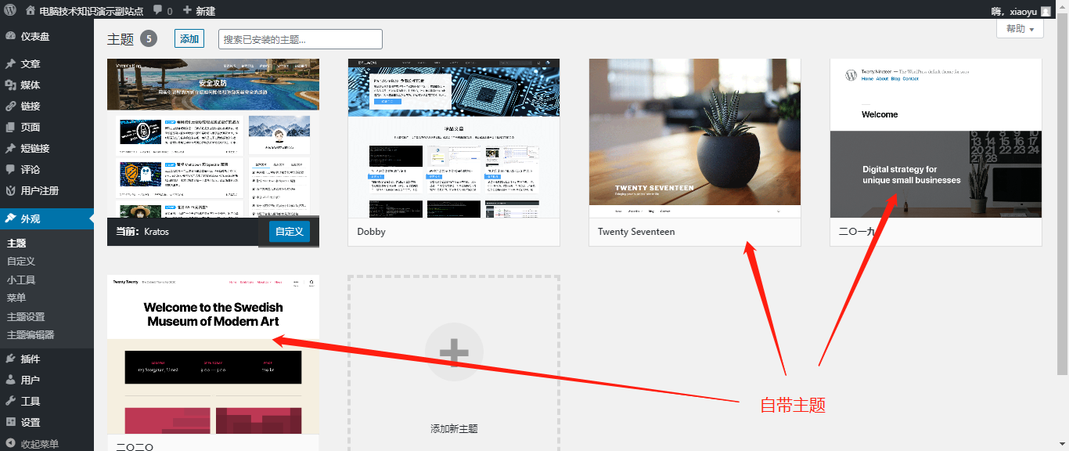This screenshot has height=451, width=1069.
Task: Open 自定义 submenu under 外观
Action: coord(21,262)
